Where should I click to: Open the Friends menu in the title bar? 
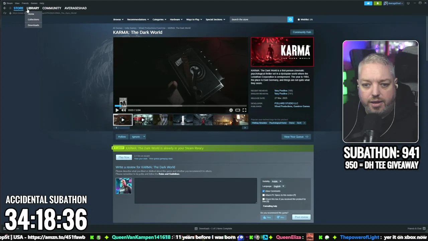click(x=25, y=3)
